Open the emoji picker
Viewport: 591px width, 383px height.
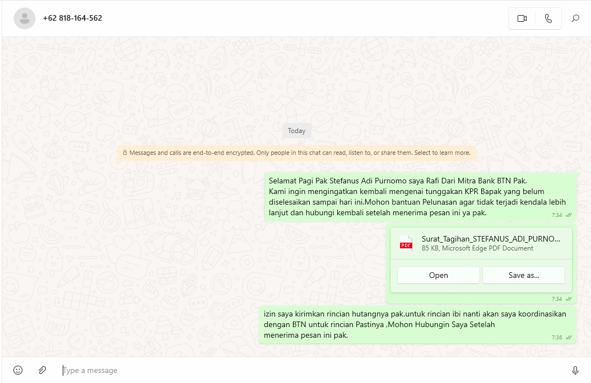(x=18, y=370)
